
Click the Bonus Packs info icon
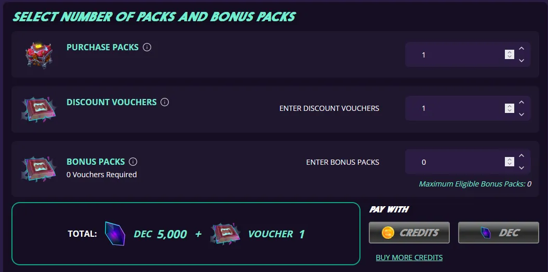pos(133,162)
